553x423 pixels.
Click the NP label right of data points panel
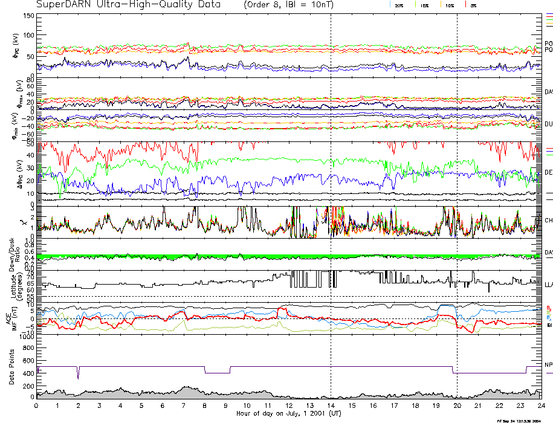point(548,365)
